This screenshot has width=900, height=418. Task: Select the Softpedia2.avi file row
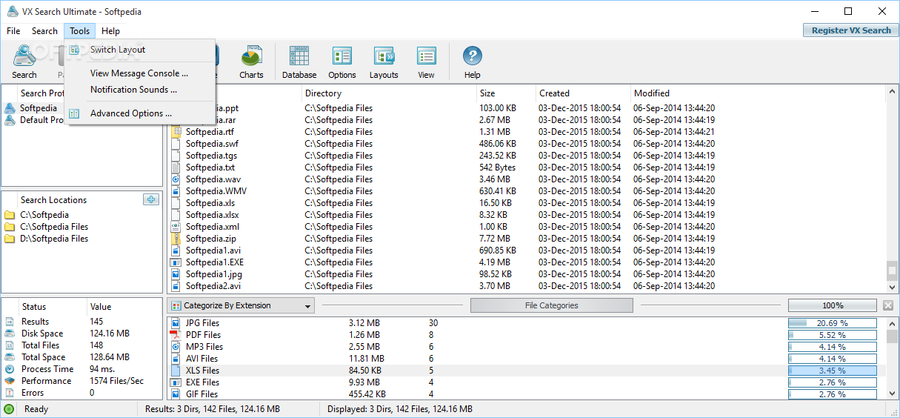click(527, 286)
